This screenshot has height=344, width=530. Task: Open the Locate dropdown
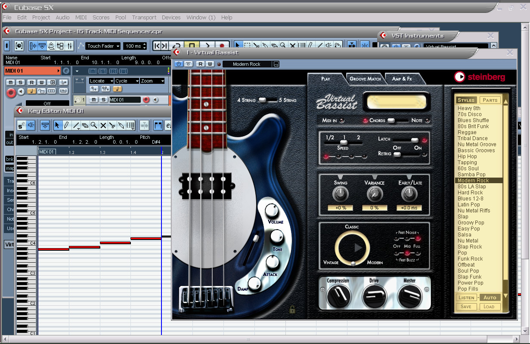[x=101, y=81]
